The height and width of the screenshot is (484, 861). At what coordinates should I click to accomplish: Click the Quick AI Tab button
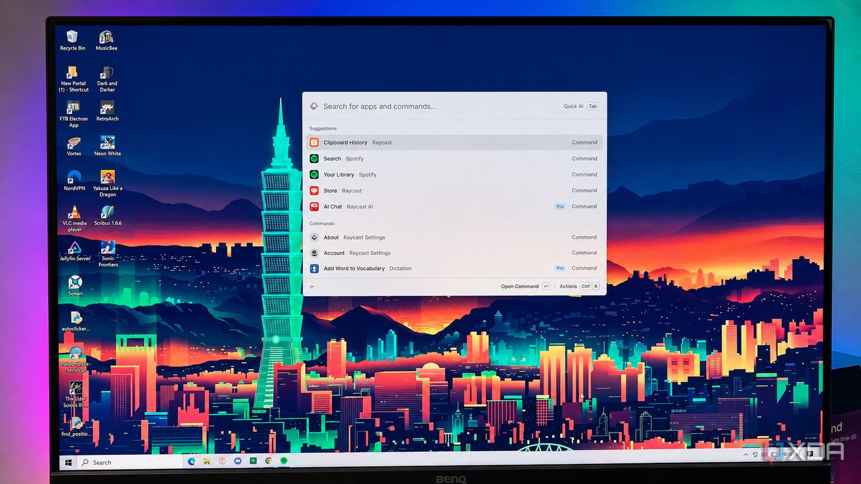(581, 106)
